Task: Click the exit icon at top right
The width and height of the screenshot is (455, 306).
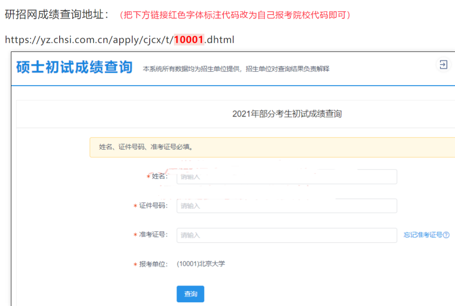Action: (x=443, y=65)
